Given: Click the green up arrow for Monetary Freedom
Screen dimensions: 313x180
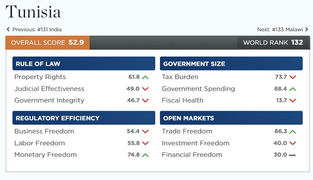Looking at the screenshot, I should click(x=145, y=155).
